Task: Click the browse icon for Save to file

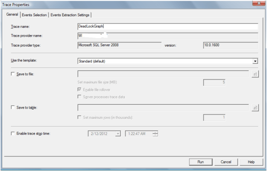Action: point(255,74)
